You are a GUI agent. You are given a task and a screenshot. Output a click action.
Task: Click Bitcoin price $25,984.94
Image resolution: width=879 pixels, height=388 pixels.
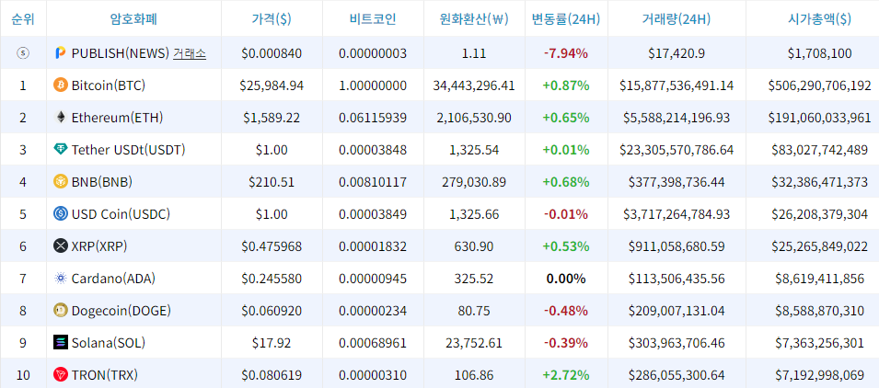coord(272,86)
